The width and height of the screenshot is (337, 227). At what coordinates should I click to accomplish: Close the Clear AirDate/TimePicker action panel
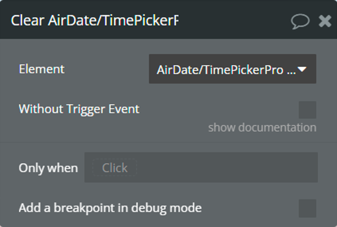tap(325, 21)
